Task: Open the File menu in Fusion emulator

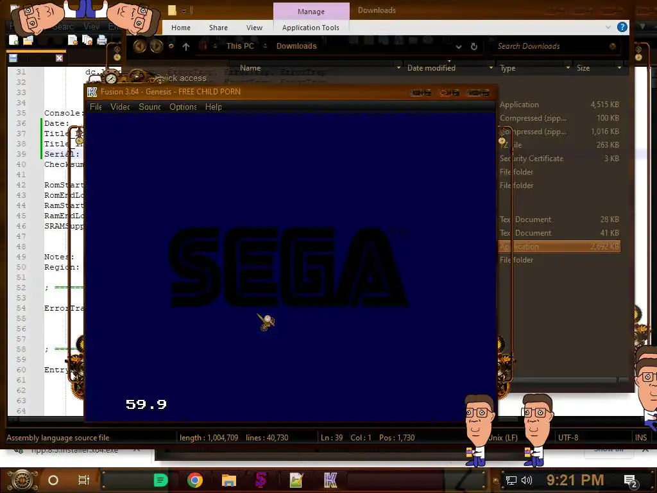Action: point(96,107)
